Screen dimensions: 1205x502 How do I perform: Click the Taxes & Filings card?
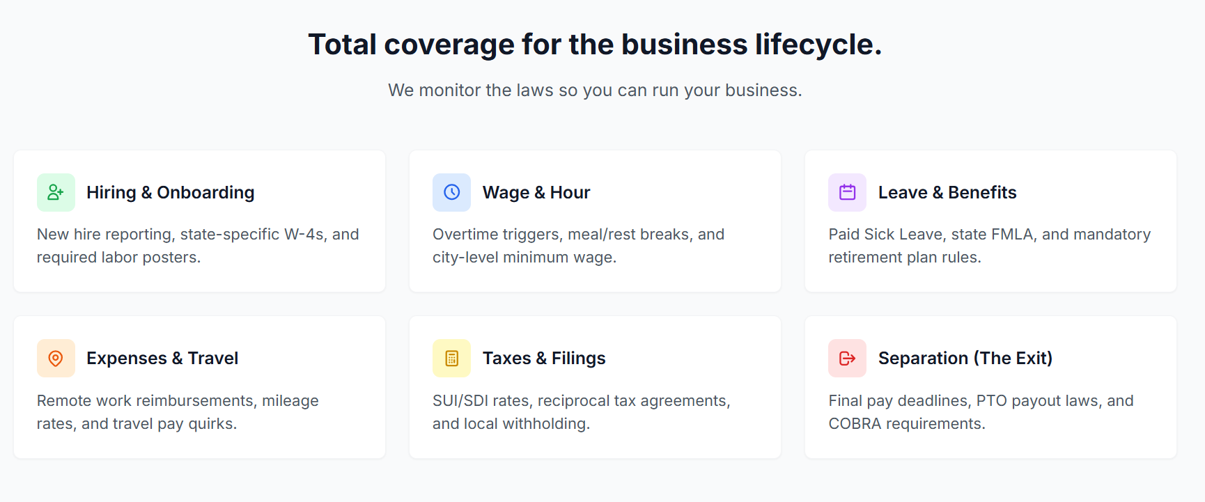595,386
